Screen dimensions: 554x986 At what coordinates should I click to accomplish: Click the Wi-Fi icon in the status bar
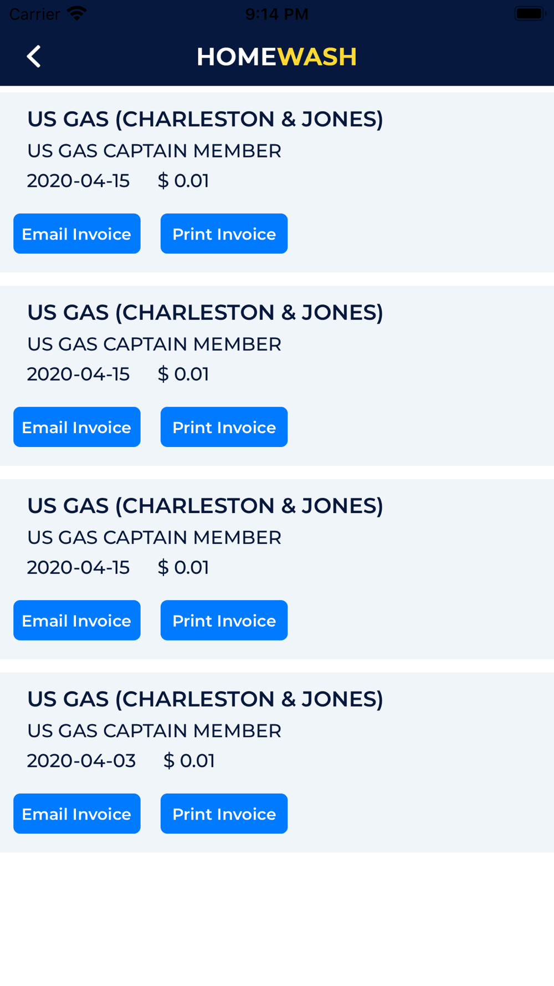pyautogui.click(x=76, y=13)
